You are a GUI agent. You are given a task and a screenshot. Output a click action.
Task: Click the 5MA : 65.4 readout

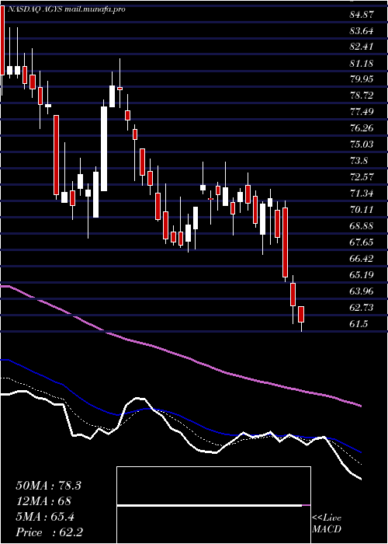tap(45, 517)
